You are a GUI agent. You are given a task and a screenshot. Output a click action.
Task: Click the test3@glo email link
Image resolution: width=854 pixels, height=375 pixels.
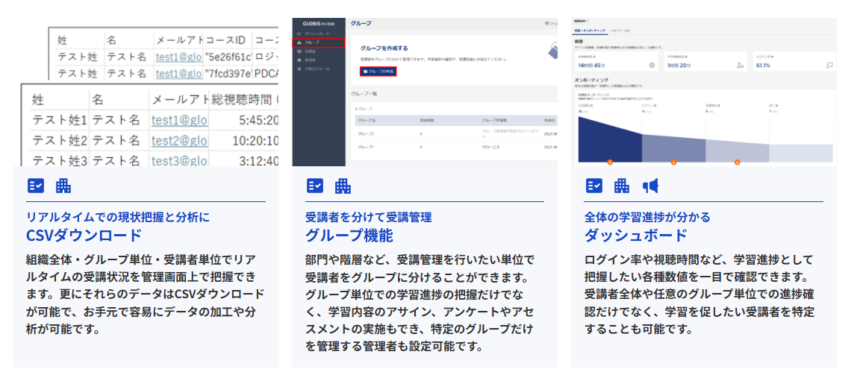click(179, 160)
